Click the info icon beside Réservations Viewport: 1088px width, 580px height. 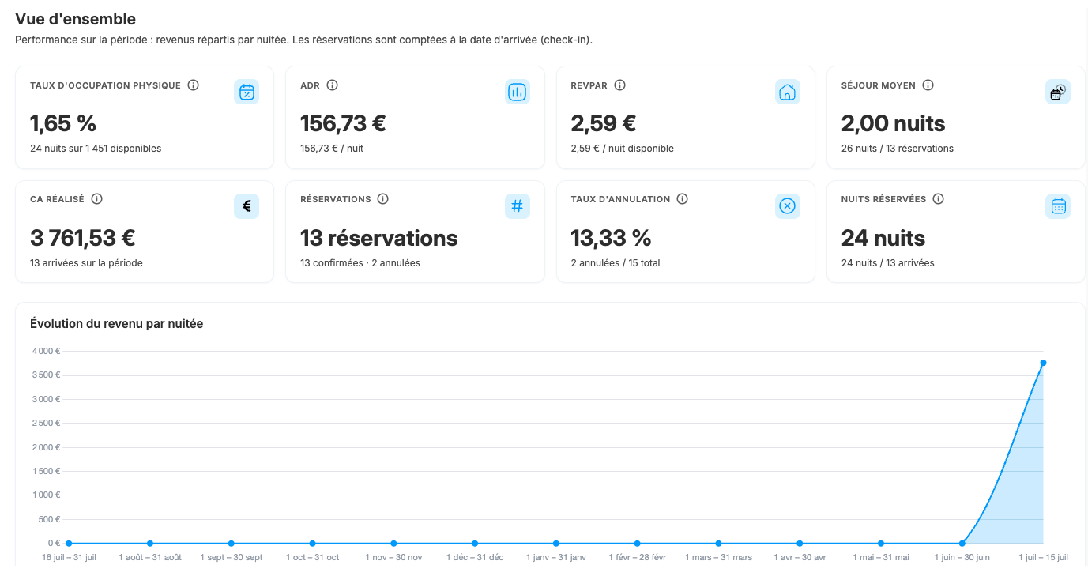click(383, 199)
